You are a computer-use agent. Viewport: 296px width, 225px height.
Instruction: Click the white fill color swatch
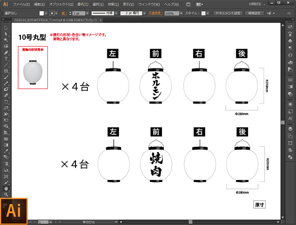42,13
